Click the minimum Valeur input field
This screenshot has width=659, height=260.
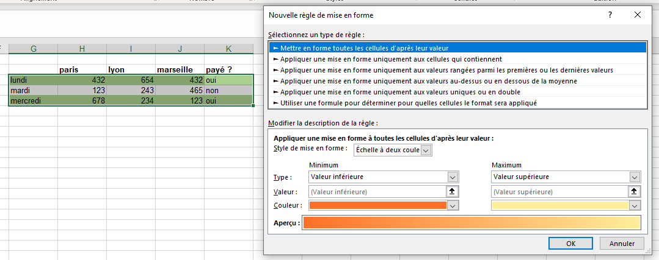(377, 191)
